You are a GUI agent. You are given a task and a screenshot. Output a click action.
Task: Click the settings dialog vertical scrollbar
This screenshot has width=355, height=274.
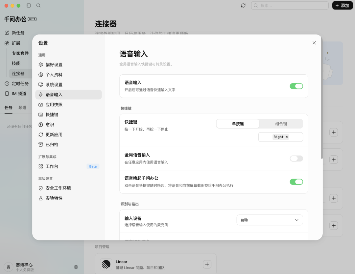coord(321,97)
